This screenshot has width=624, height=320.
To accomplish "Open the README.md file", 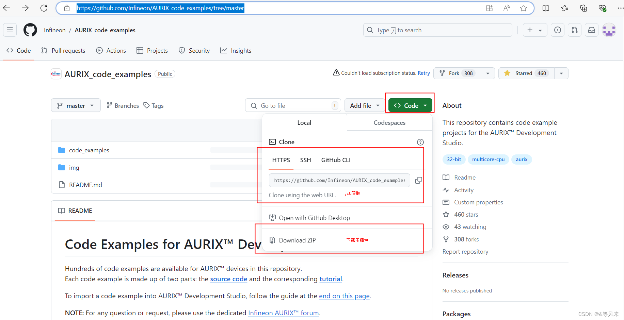I will (85, 185).
